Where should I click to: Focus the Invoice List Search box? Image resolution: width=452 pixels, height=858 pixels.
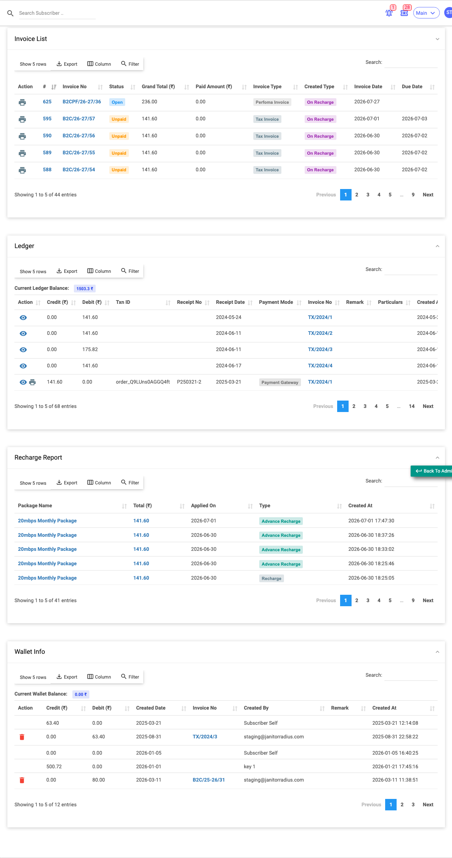click(411, 62)
